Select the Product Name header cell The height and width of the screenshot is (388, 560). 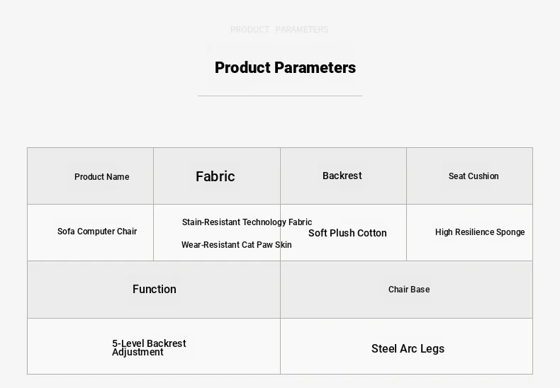point(90,176)
